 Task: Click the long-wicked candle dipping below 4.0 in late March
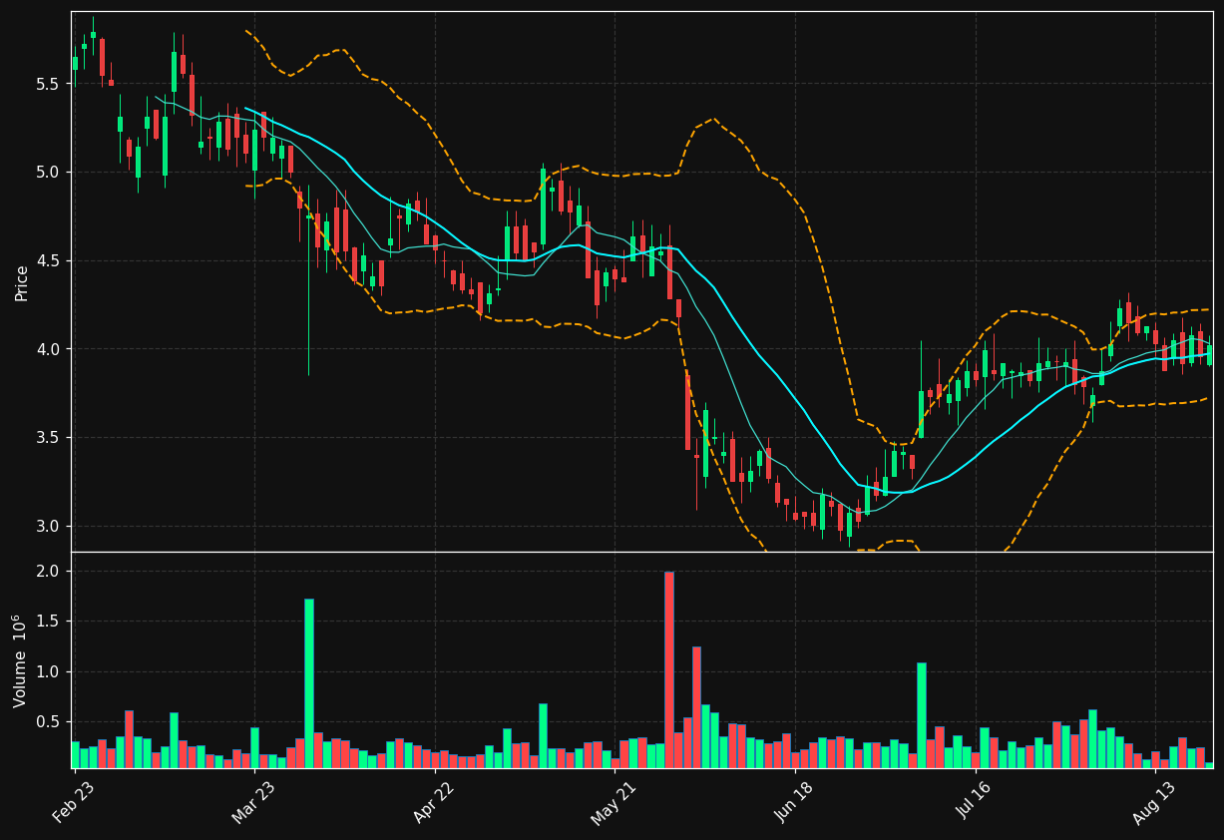[309, 280]
